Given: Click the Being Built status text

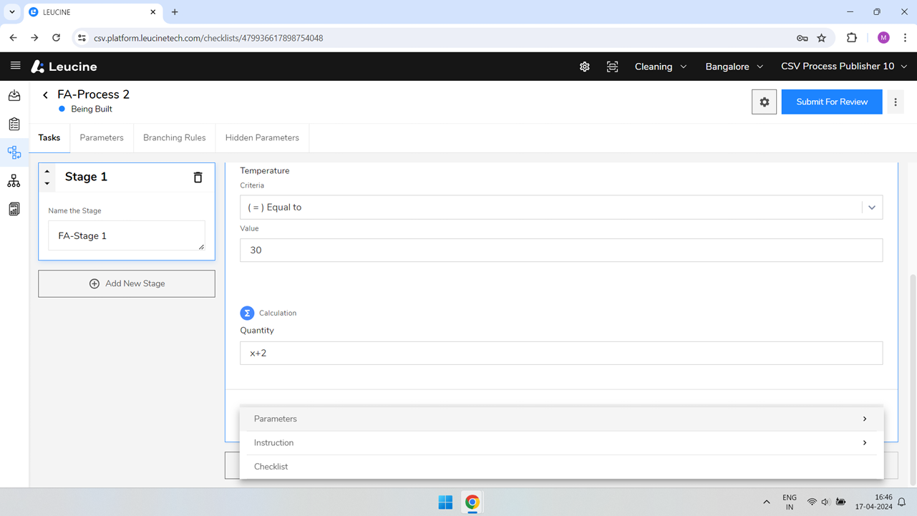Looking at the screenshot, I should (x=92, y=109).
